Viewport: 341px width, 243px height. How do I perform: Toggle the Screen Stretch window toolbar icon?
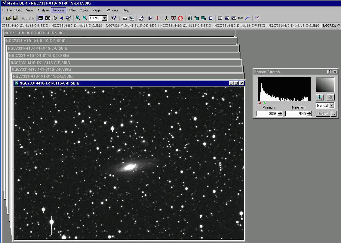click(x=41, y=18)
